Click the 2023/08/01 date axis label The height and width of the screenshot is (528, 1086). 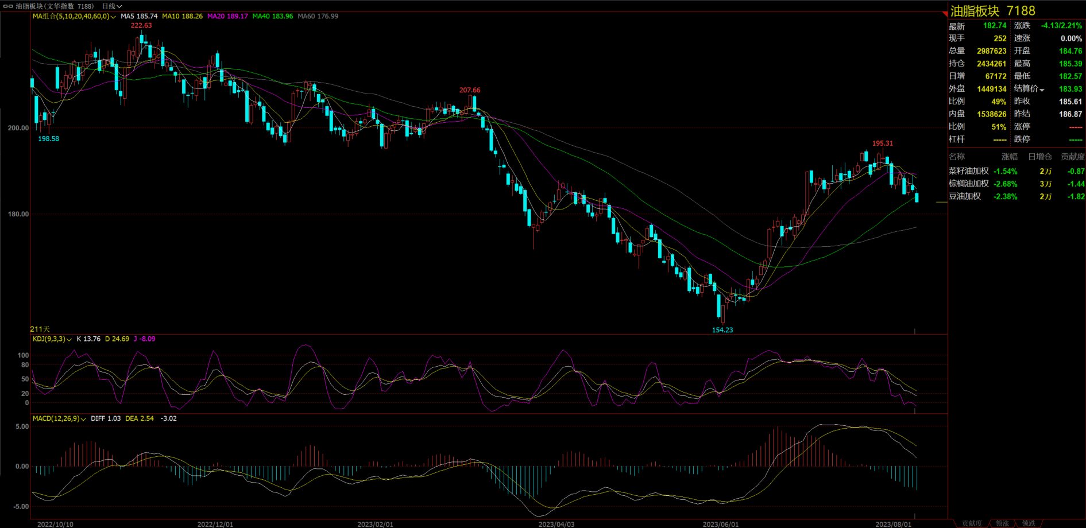pyautogui.click(x=893, y=525)
